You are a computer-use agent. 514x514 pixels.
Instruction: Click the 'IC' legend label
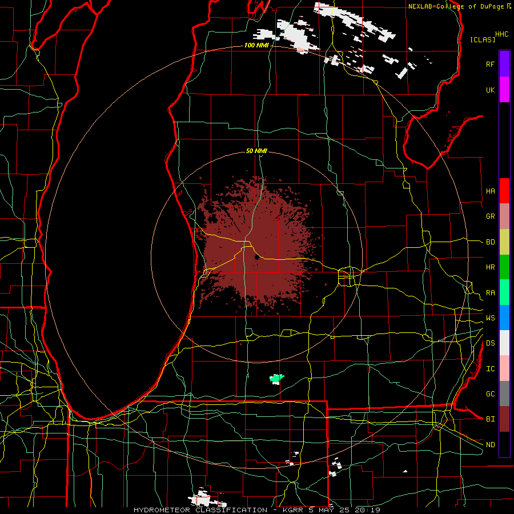click(490, 368)
